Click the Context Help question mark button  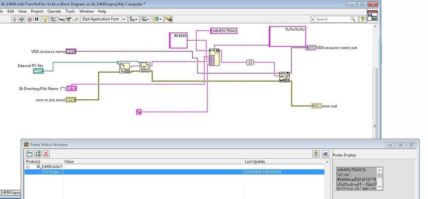[362, 19]
